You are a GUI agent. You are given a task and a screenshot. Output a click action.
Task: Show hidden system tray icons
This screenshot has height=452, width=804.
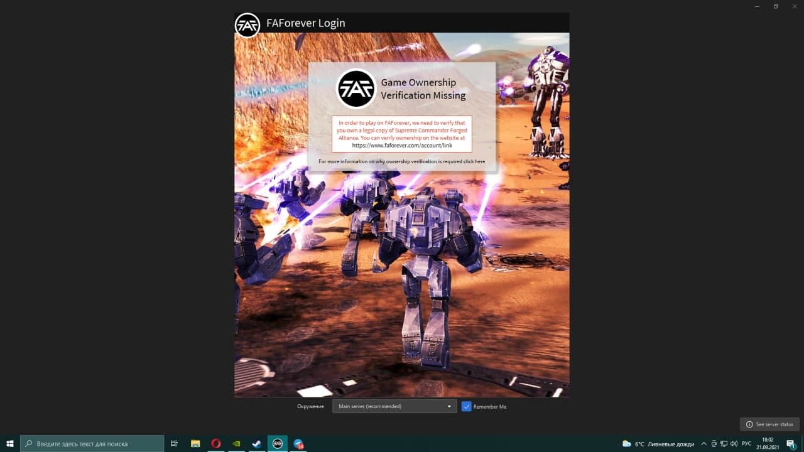703,444
